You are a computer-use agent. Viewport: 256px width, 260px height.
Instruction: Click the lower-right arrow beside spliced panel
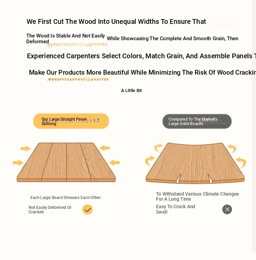click(114, 163)
